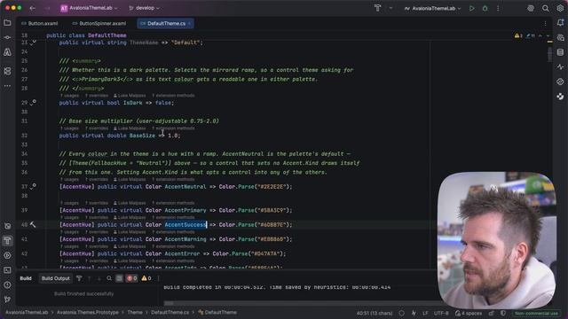The width and height of the screenshot is (568, 319).
Task: Start debugging with the bug icon
Action: (x=485, y=8)
